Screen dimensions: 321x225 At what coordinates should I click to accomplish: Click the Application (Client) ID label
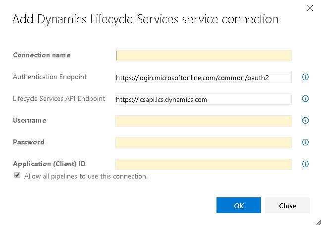(49, 164)
